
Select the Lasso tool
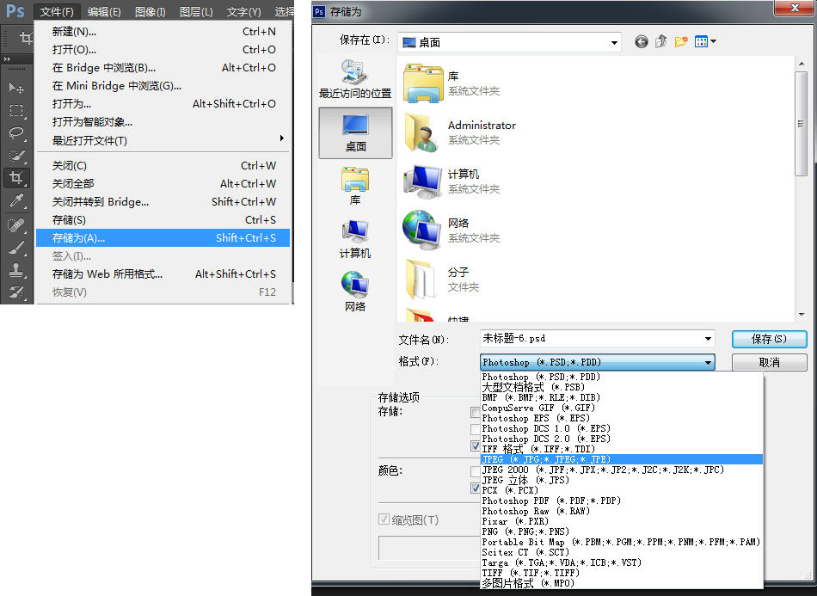coord(16,132)
